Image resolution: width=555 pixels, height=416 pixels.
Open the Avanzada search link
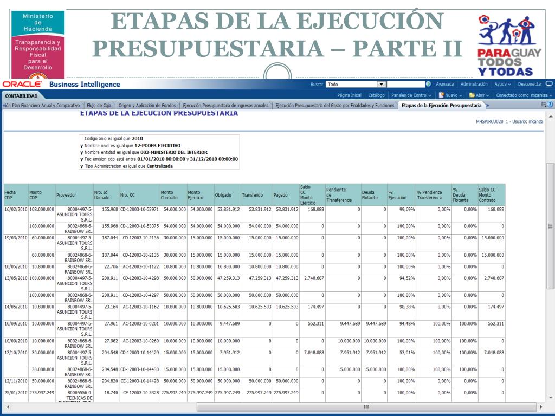point(444,84)
